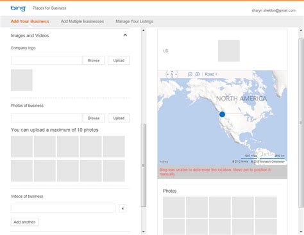Open the Road map type dropdown
The height and width of the screenshot is (235, 304).
click(211, 74)
